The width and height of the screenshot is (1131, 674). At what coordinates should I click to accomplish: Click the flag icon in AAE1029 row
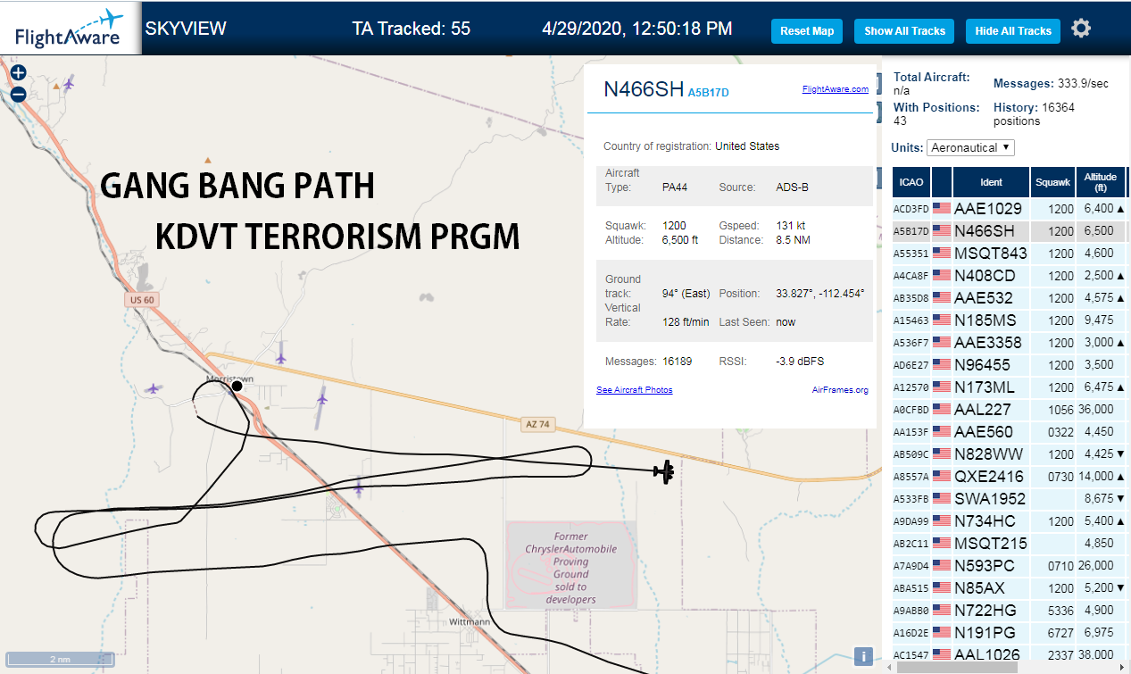(x=942, y=208)
